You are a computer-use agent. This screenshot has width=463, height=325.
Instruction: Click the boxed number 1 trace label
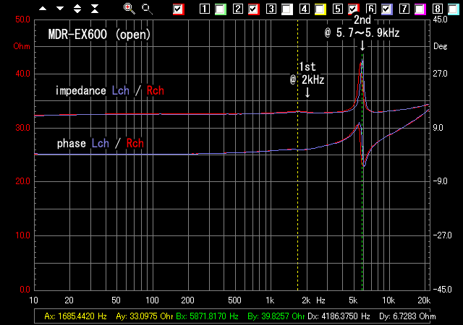[x=205, y=9]
